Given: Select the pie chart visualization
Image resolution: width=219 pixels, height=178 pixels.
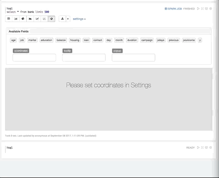Looking at the screenshot, I should (x=23, y=19).
